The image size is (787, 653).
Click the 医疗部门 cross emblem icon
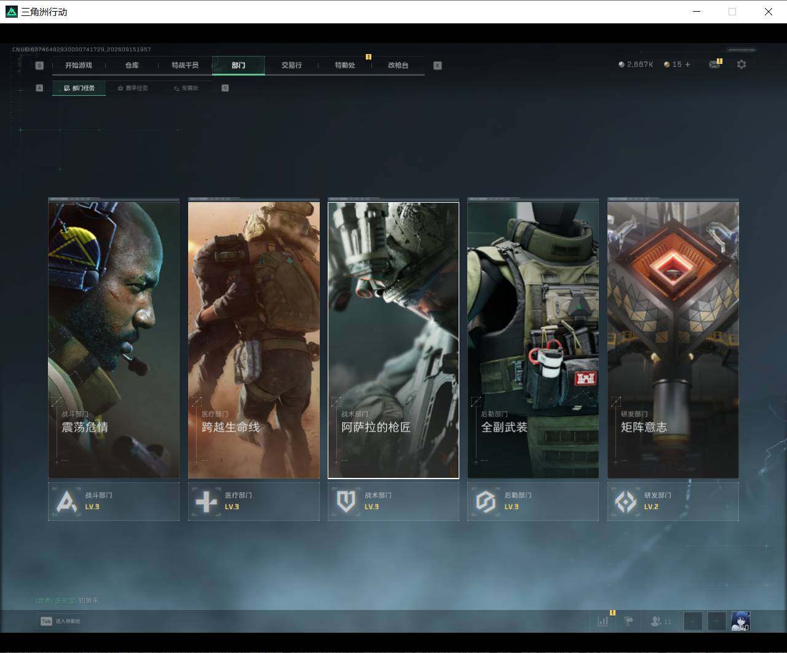206,501
